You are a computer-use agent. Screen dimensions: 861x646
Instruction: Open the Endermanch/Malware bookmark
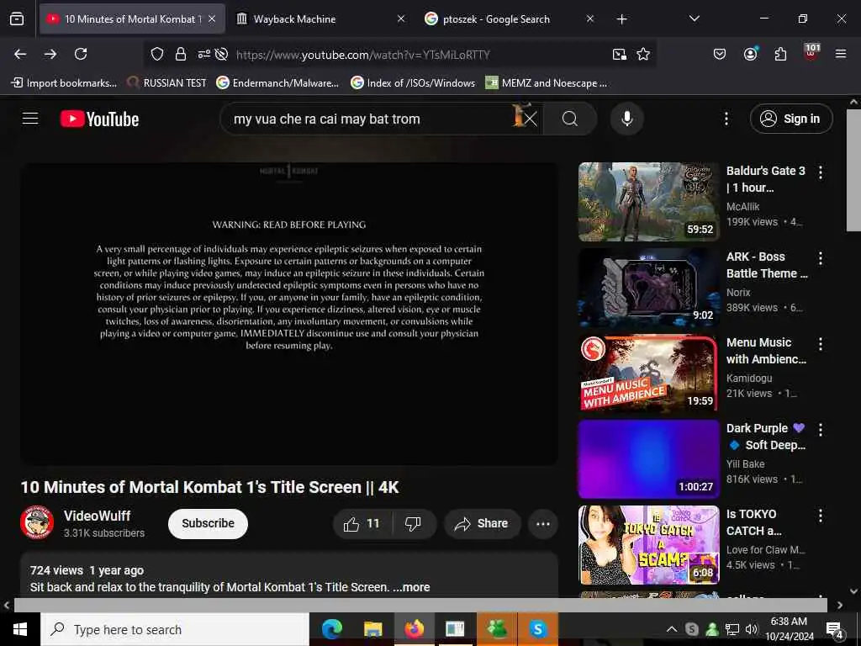click(x=277, y=83)
